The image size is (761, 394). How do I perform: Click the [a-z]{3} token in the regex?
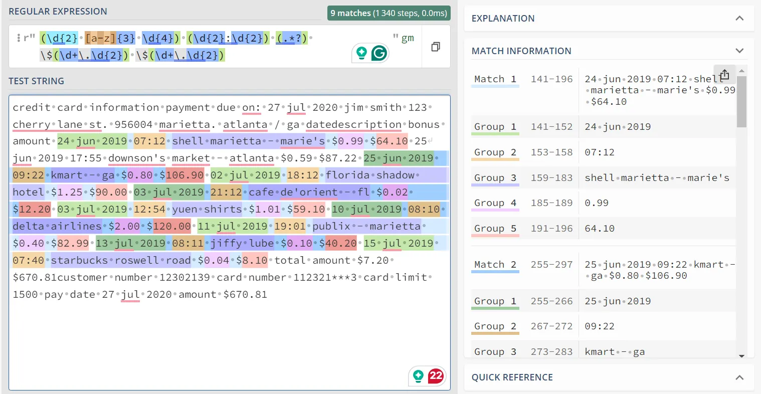(110, 38)
